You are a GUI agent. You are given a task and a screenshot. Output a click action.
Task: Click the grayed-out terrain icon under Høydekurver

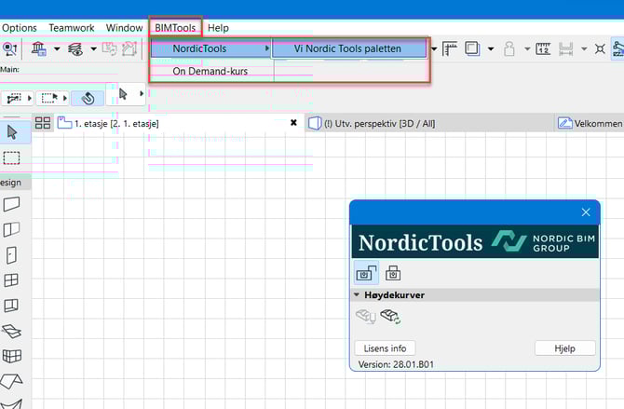tap(366, 317)
